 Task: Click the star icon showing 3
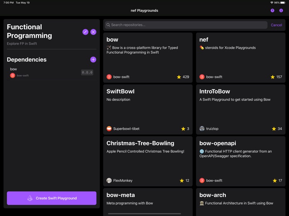183,129
